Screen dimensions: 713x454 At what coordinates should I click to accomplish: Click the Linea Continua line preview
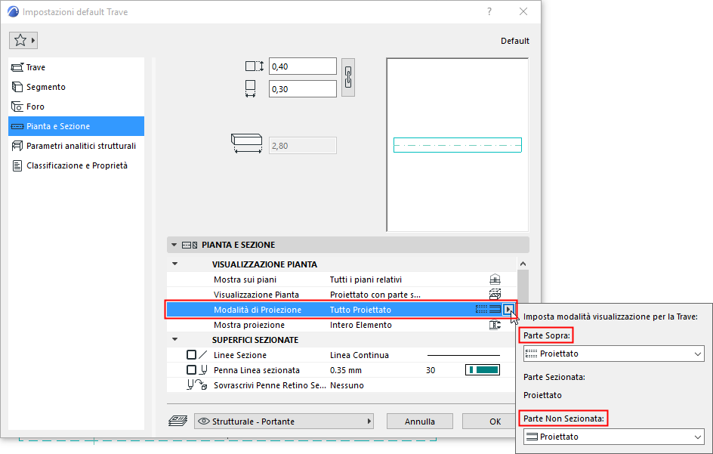(463, 355)
